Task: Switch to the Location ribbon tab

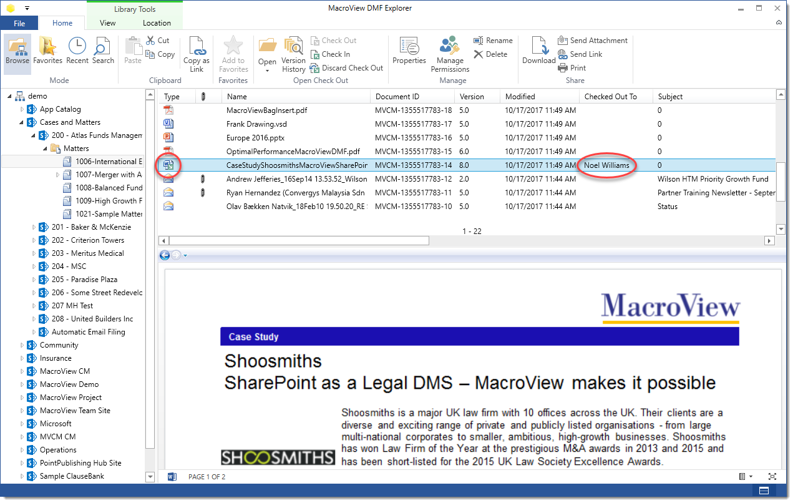Action: click(157, 23)
